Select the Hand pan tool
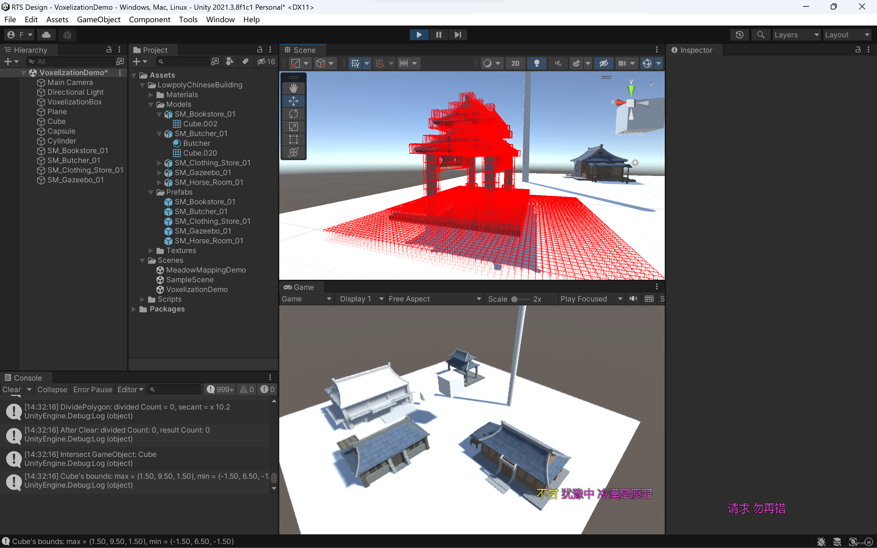The image size is (877, 548). click(294, 88)
